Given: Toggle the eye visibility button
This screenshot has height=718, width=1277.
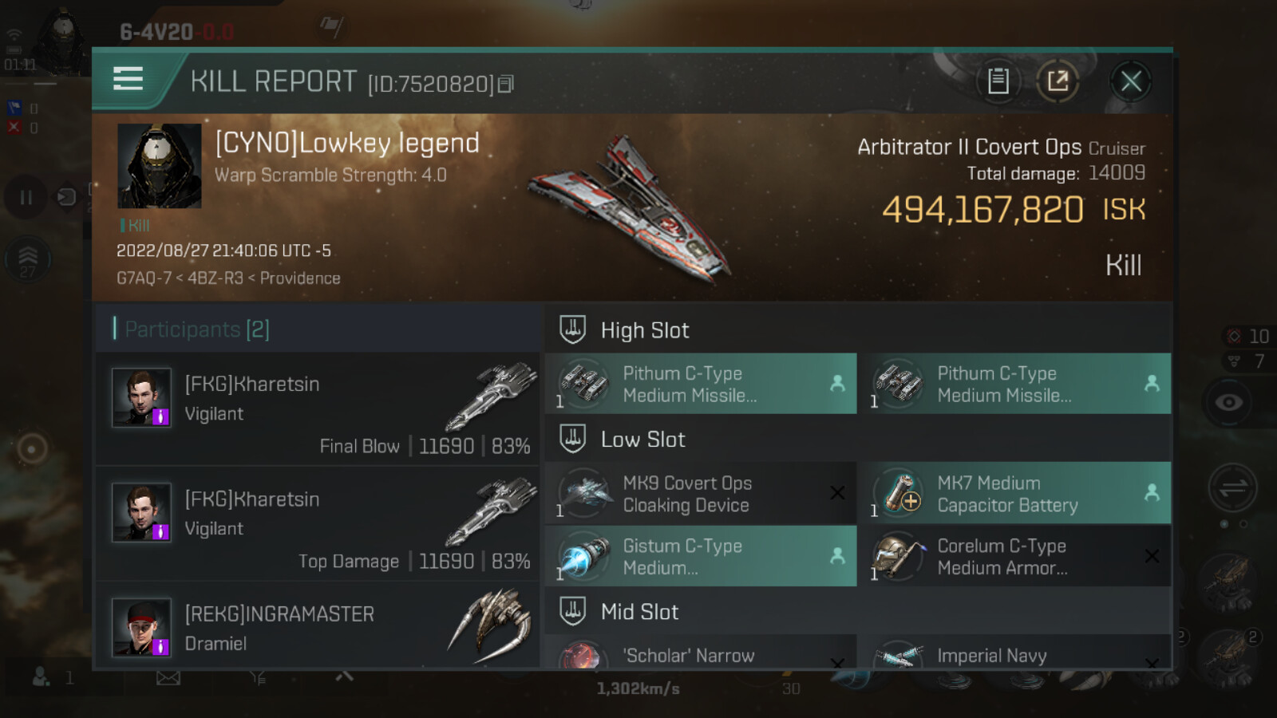Looking at the screenshot, I should (1228, 402).
